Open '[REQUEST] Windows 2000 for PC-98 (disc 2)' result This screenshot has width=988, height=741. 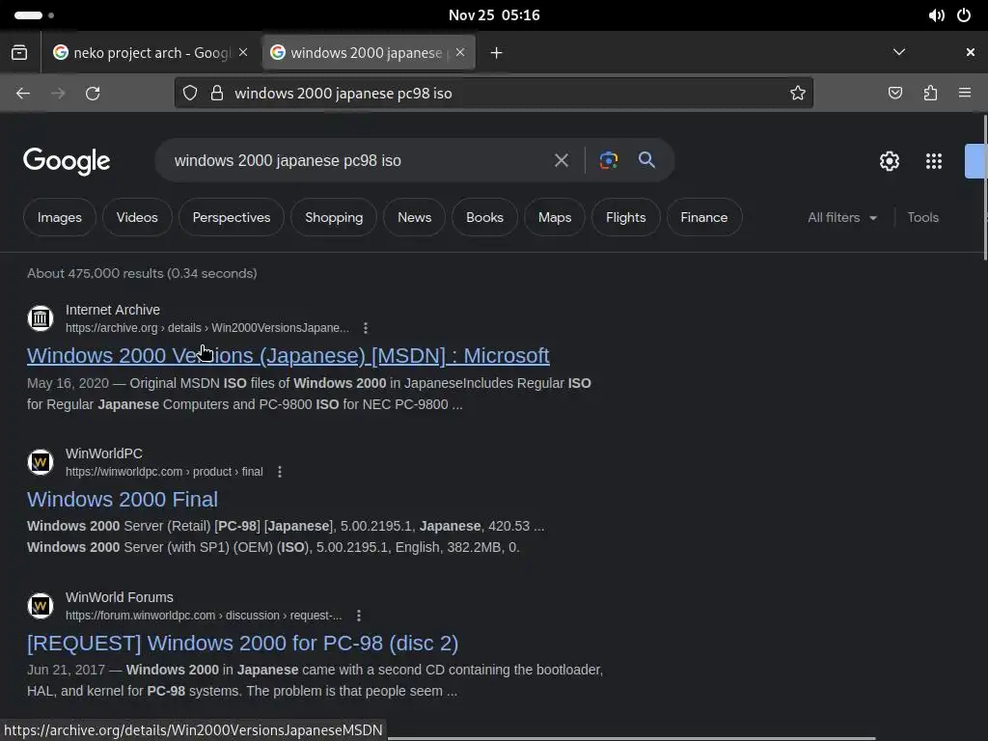[x=242, y=643]
